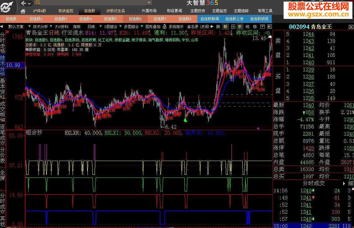The height and width of the screenshot is (228, 354).
Task: Click the 测 measure tool icon
Action: (218, 26)
